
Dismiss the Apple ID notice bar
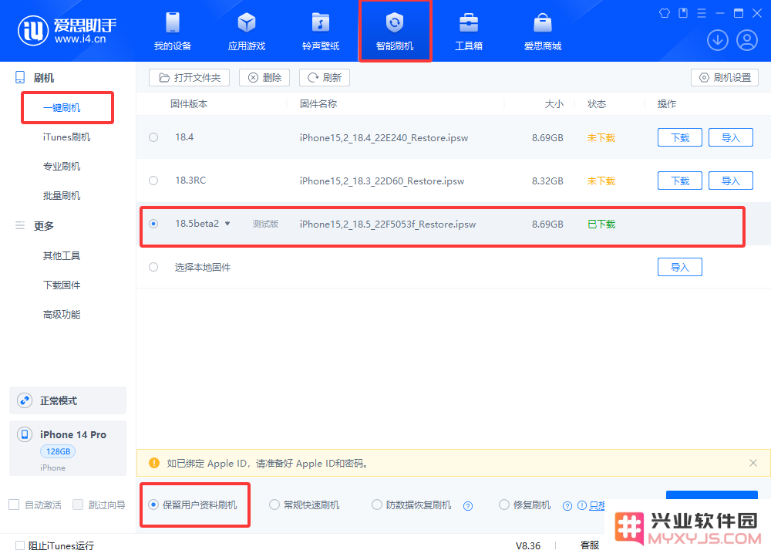[752, 463]
